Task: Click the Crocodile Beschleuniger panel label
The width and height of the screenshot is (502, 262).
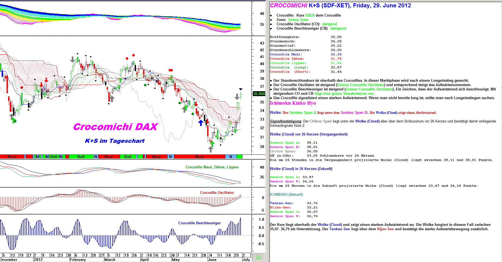Action: [x=199, y=223]
